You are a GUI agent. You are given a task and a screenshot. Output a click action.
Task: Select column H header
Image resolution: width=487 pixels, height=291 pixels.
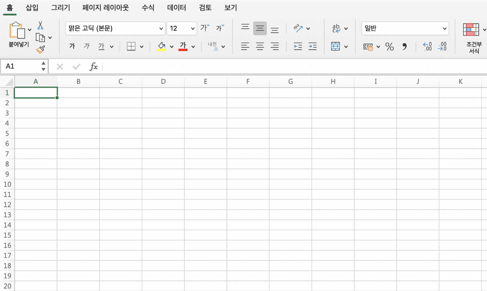(333, 82)
